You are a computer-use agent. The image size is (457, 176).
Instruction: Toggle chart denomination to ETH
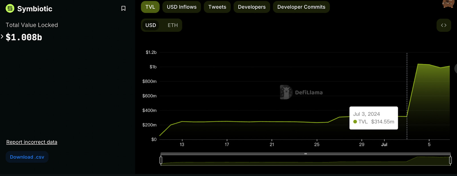(173, 25)
